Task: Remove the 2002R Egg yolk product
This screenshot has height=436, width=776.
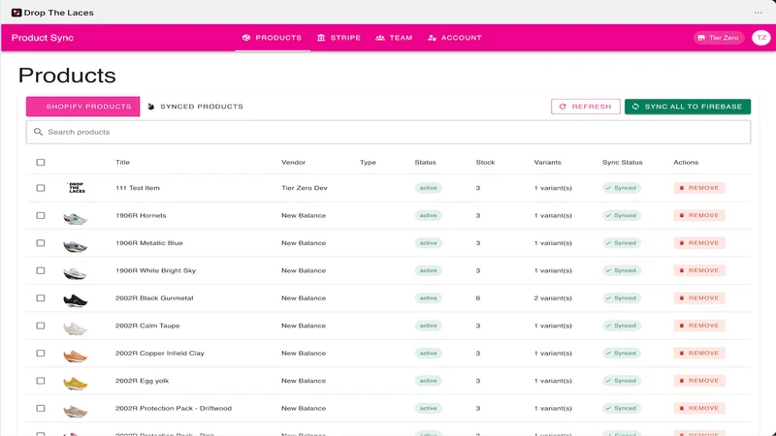Action: pyautogui.click(x=699, y=381)
